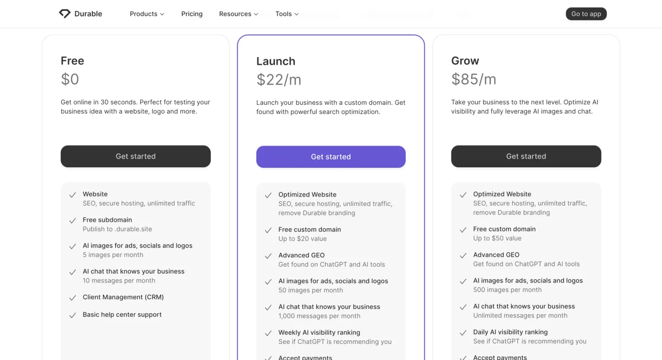The height and width of the screenshot is (360, 662).
Task: Click the Grow plan $85/m price
Action: point(474,80)
